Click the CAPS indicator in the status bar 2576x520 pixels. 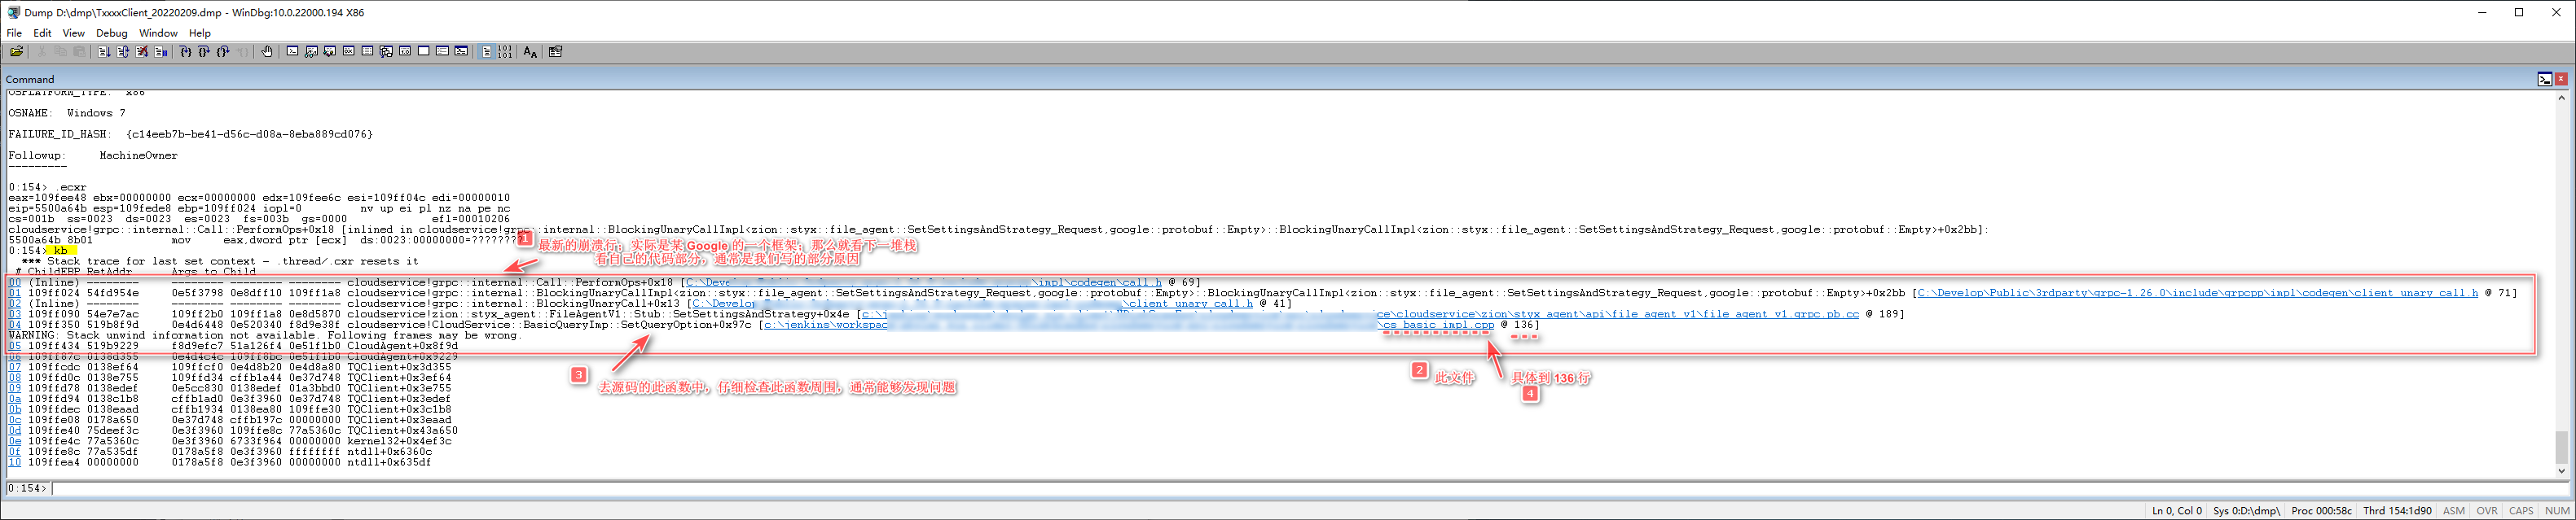pos(2521,511)
